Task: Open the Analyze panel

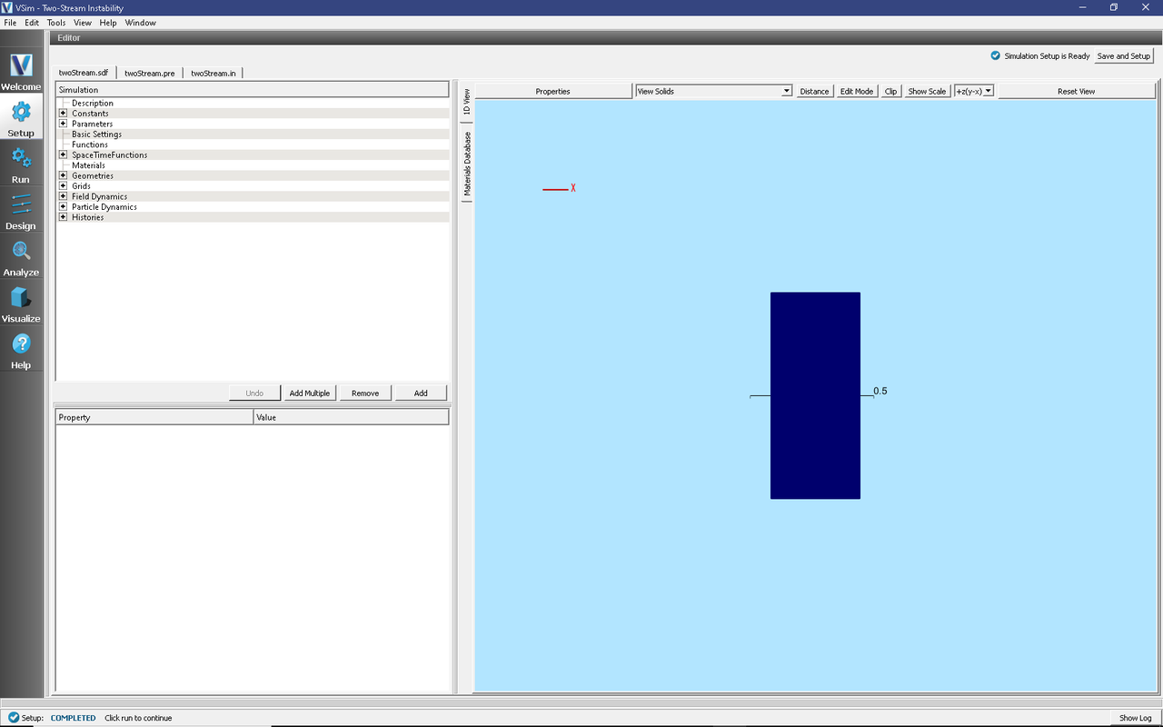Action: 20,259
